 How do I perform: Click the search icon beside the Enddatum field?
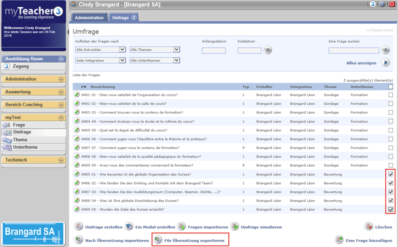point(268,50)
